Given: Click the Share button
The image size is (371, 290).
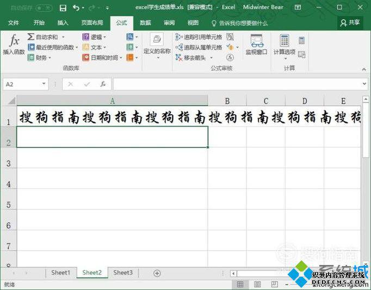Looking at the screenshot, I should click(x=350, y=23).
